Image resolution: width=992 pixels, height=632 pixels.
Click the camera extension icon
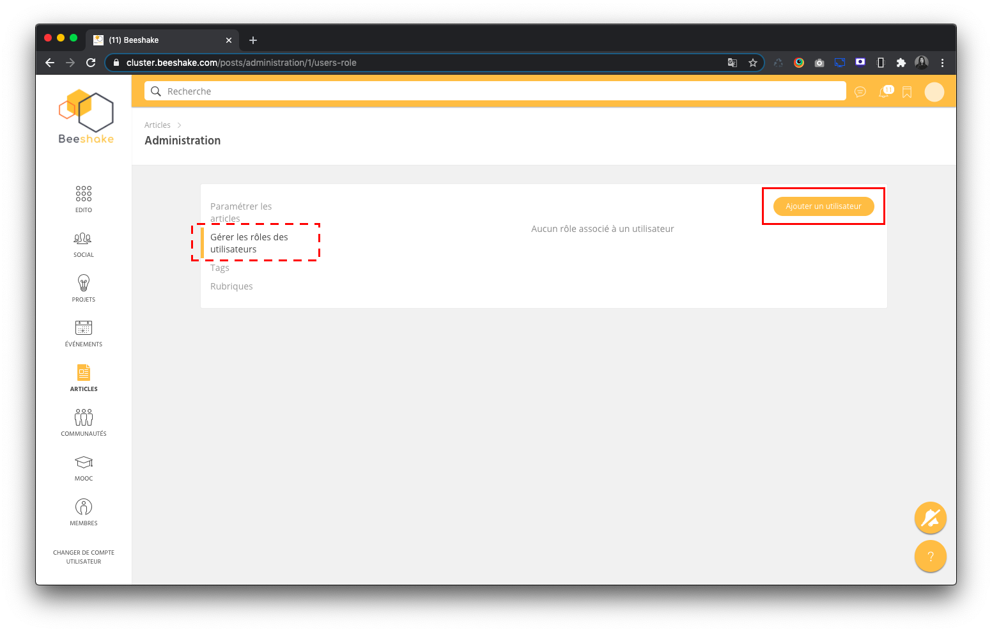click(x=819, y=63)
